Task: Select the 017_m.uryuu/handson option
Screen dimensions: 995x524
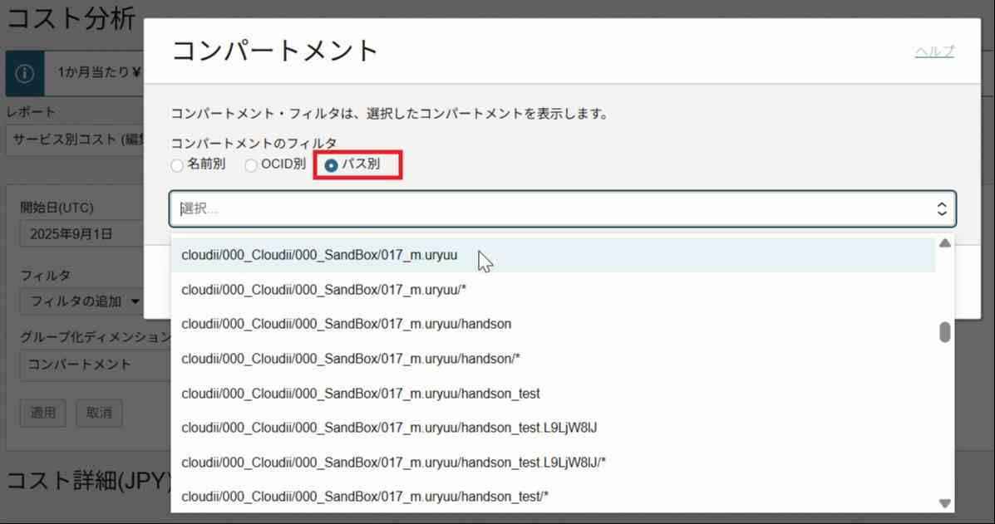Action: [x=346, y=324]
